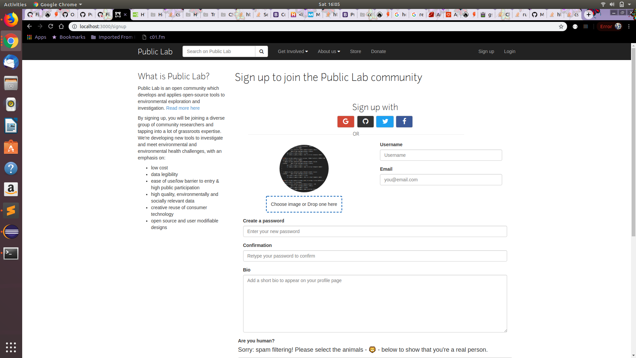
Task: Open Google Chrome app menu in top bar
Action: tap(58, 4)
